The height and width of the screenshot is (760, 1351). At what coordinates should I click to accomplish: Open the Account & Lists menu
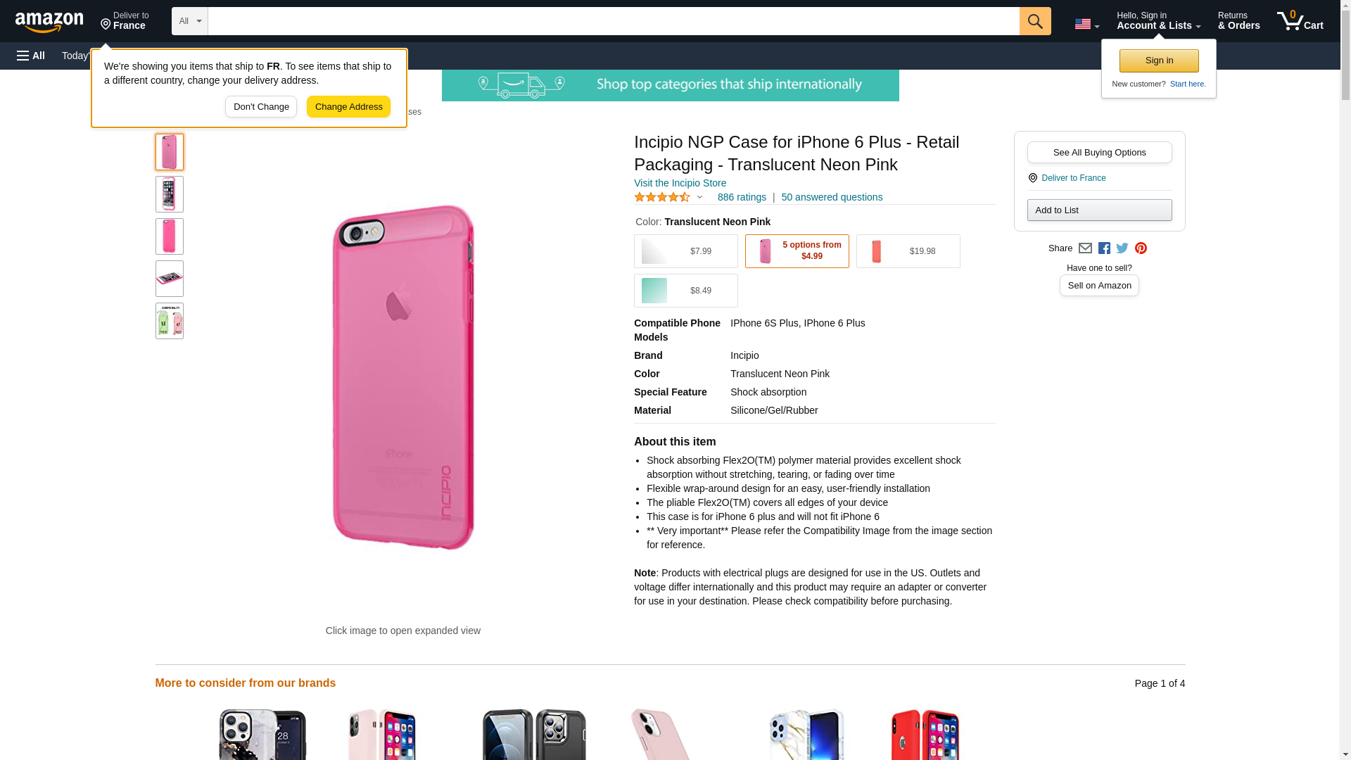1158,21
